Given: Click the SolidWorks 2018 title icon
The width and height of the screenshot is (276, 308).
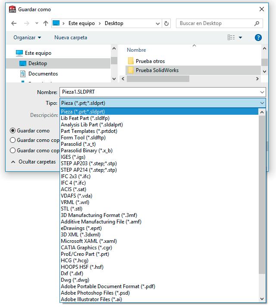Looking at the screenshot, I should (x=13, y=9).
